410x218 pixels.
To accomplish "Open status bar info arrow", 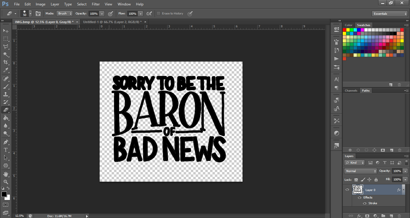I will pyautogui.click(x=87, y=216).
